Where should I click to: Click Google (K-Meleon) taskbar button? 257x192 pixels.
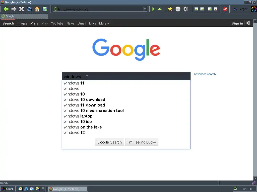(68, 189)
